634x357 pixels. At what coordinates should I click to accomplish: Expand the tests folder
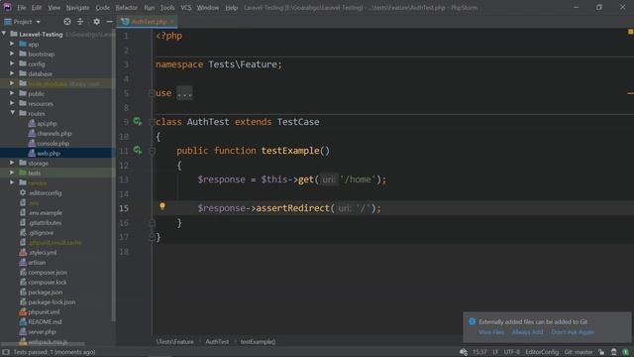12,173
